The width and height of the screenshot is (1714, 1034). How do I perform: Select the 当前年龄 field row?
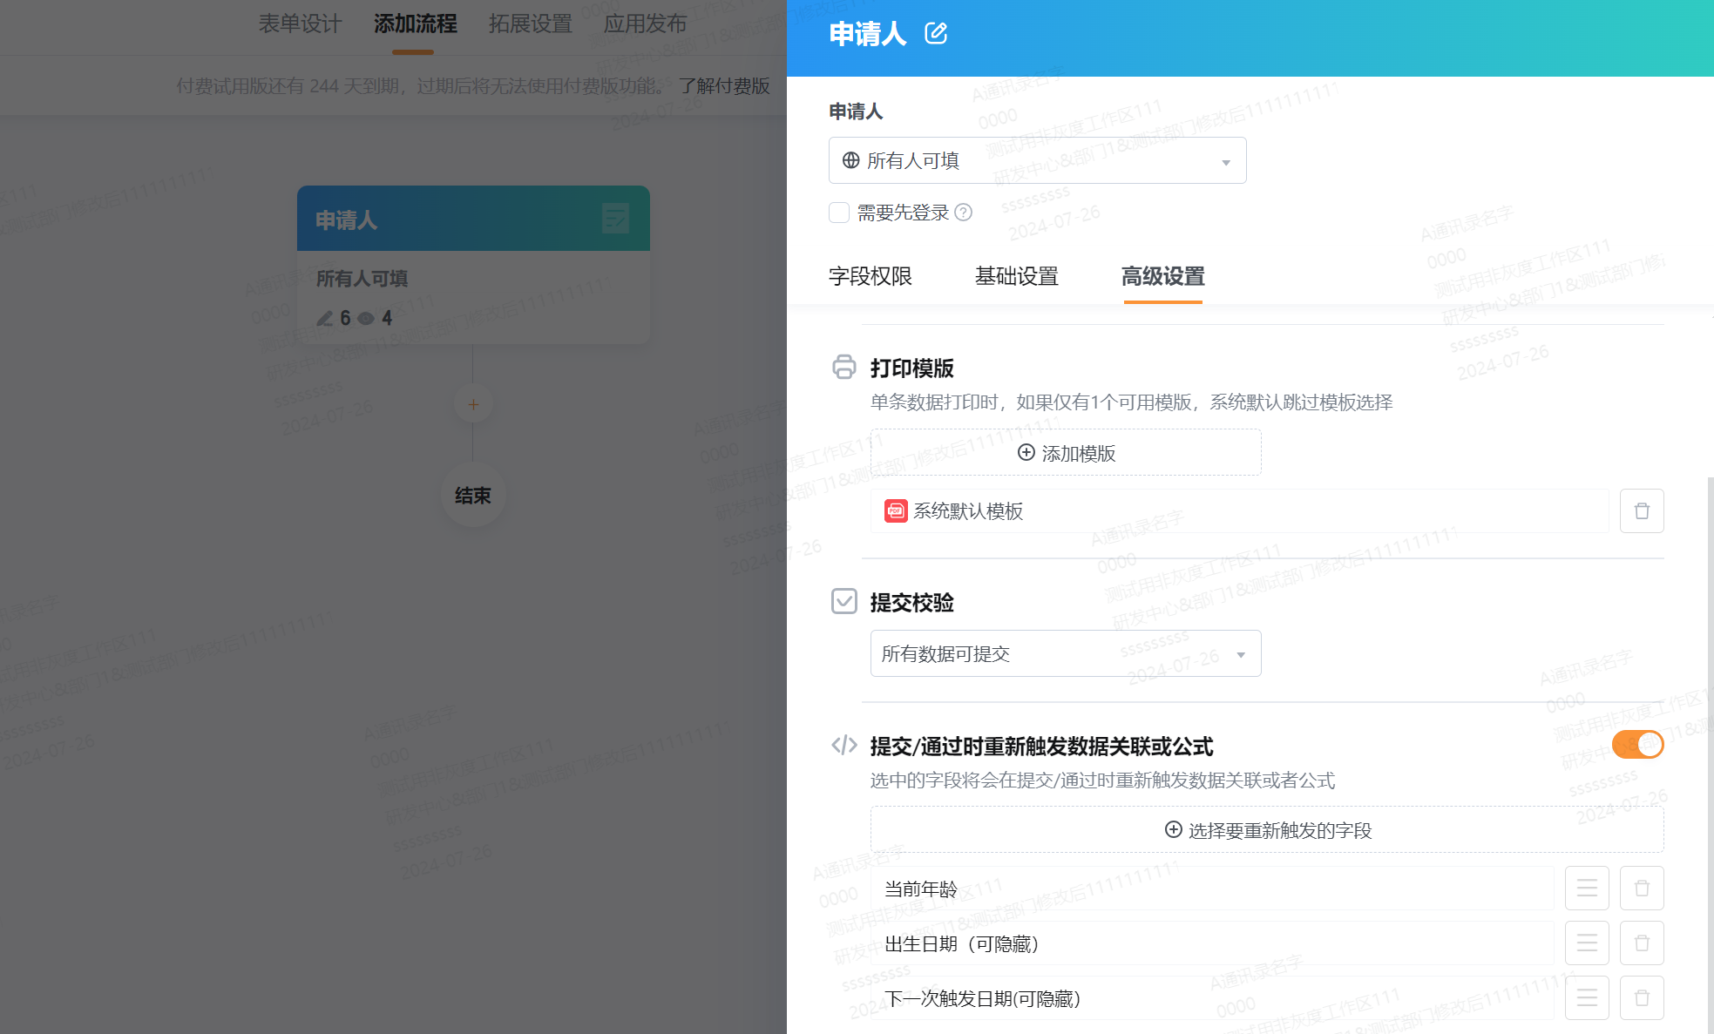tap(1211, 889)
